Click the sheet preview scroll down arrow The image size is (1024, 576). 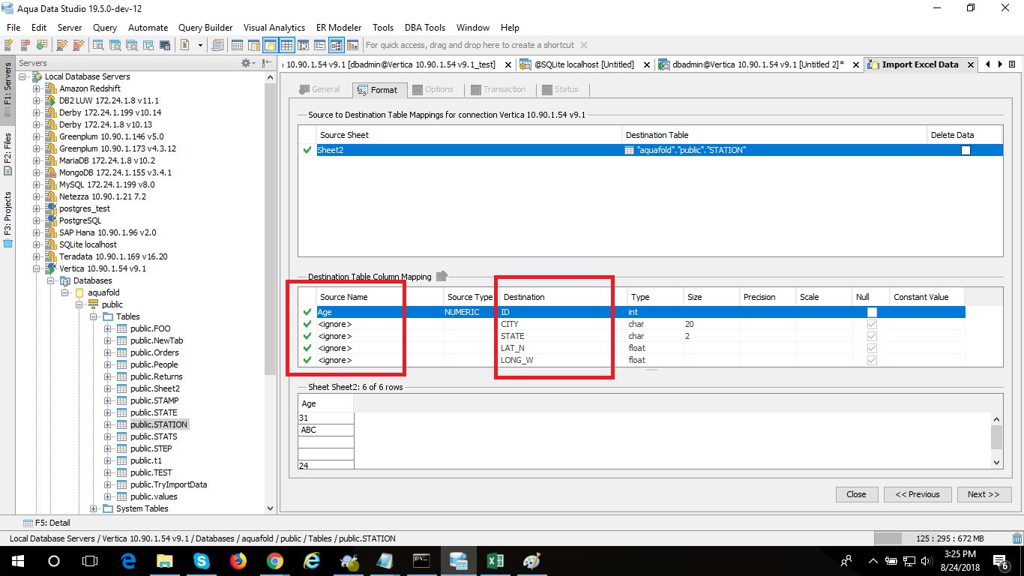tap(996, 463)
